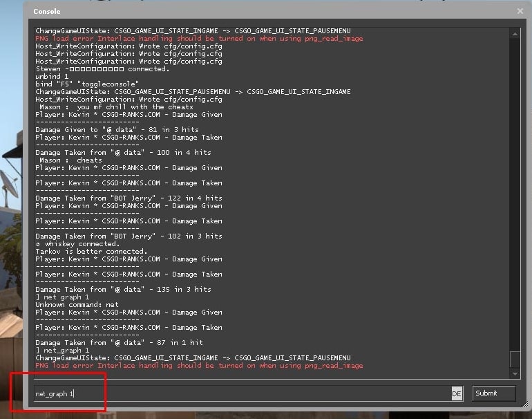Click the "unbind 1" output line
Image resolution: width=532 pixels, height=419 pixels.
[52, 77]
